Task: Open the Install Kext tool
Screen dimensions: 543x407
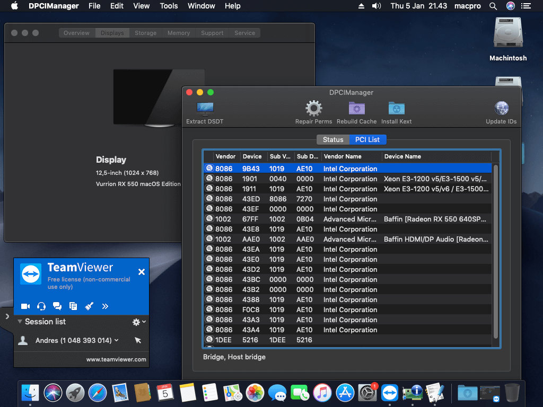Action: 396,109
